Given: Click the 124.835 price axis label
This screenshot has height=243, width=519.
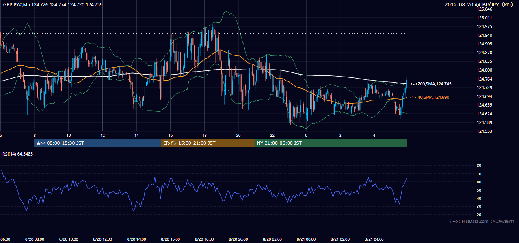Looking at the screenshot, I should pyautogui.click(x=484, y=61).
